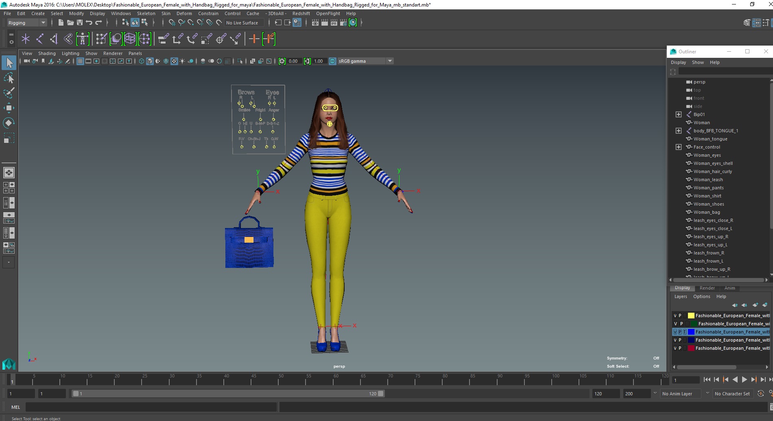The image size is (773, 421).
Task: Click Create new layer icon in layer editor
Action: (755, 305)
